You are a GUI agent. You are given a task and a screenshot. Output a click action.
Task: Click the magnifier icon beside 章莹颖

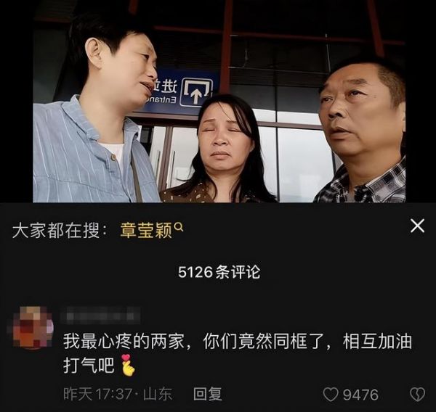click(x=179, y=228)
